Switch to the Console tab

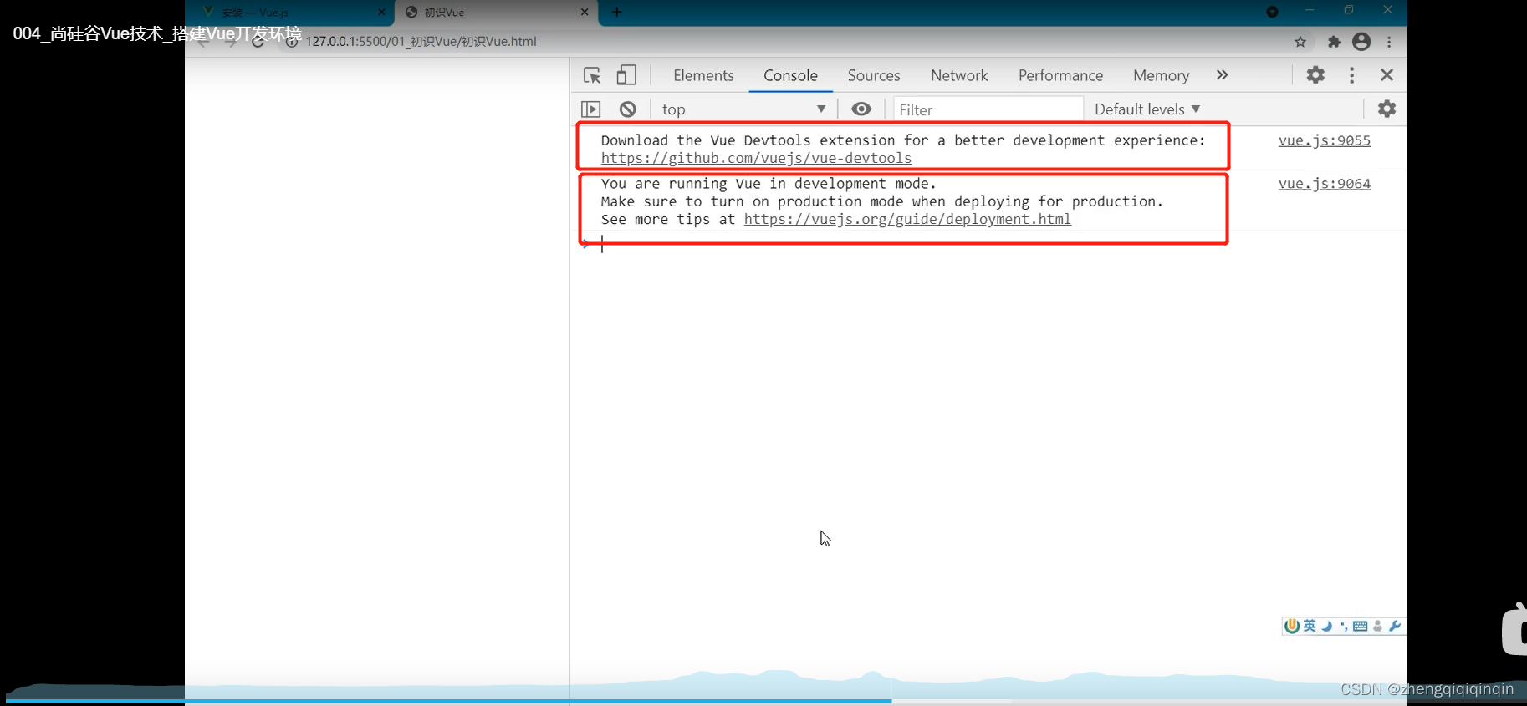click(x=790, y=75)
